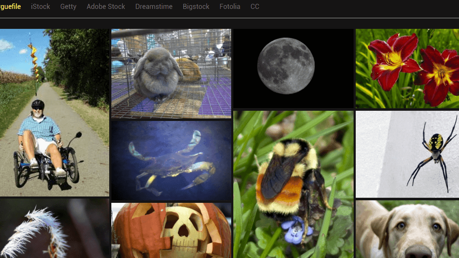Open the yellow Labrador dog photo

coord(407,229)
